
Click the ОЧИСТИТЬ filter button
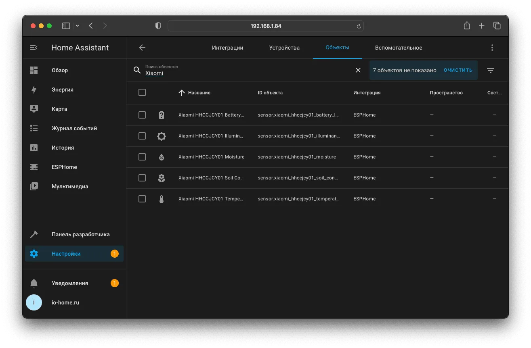(x=458, y=70)
